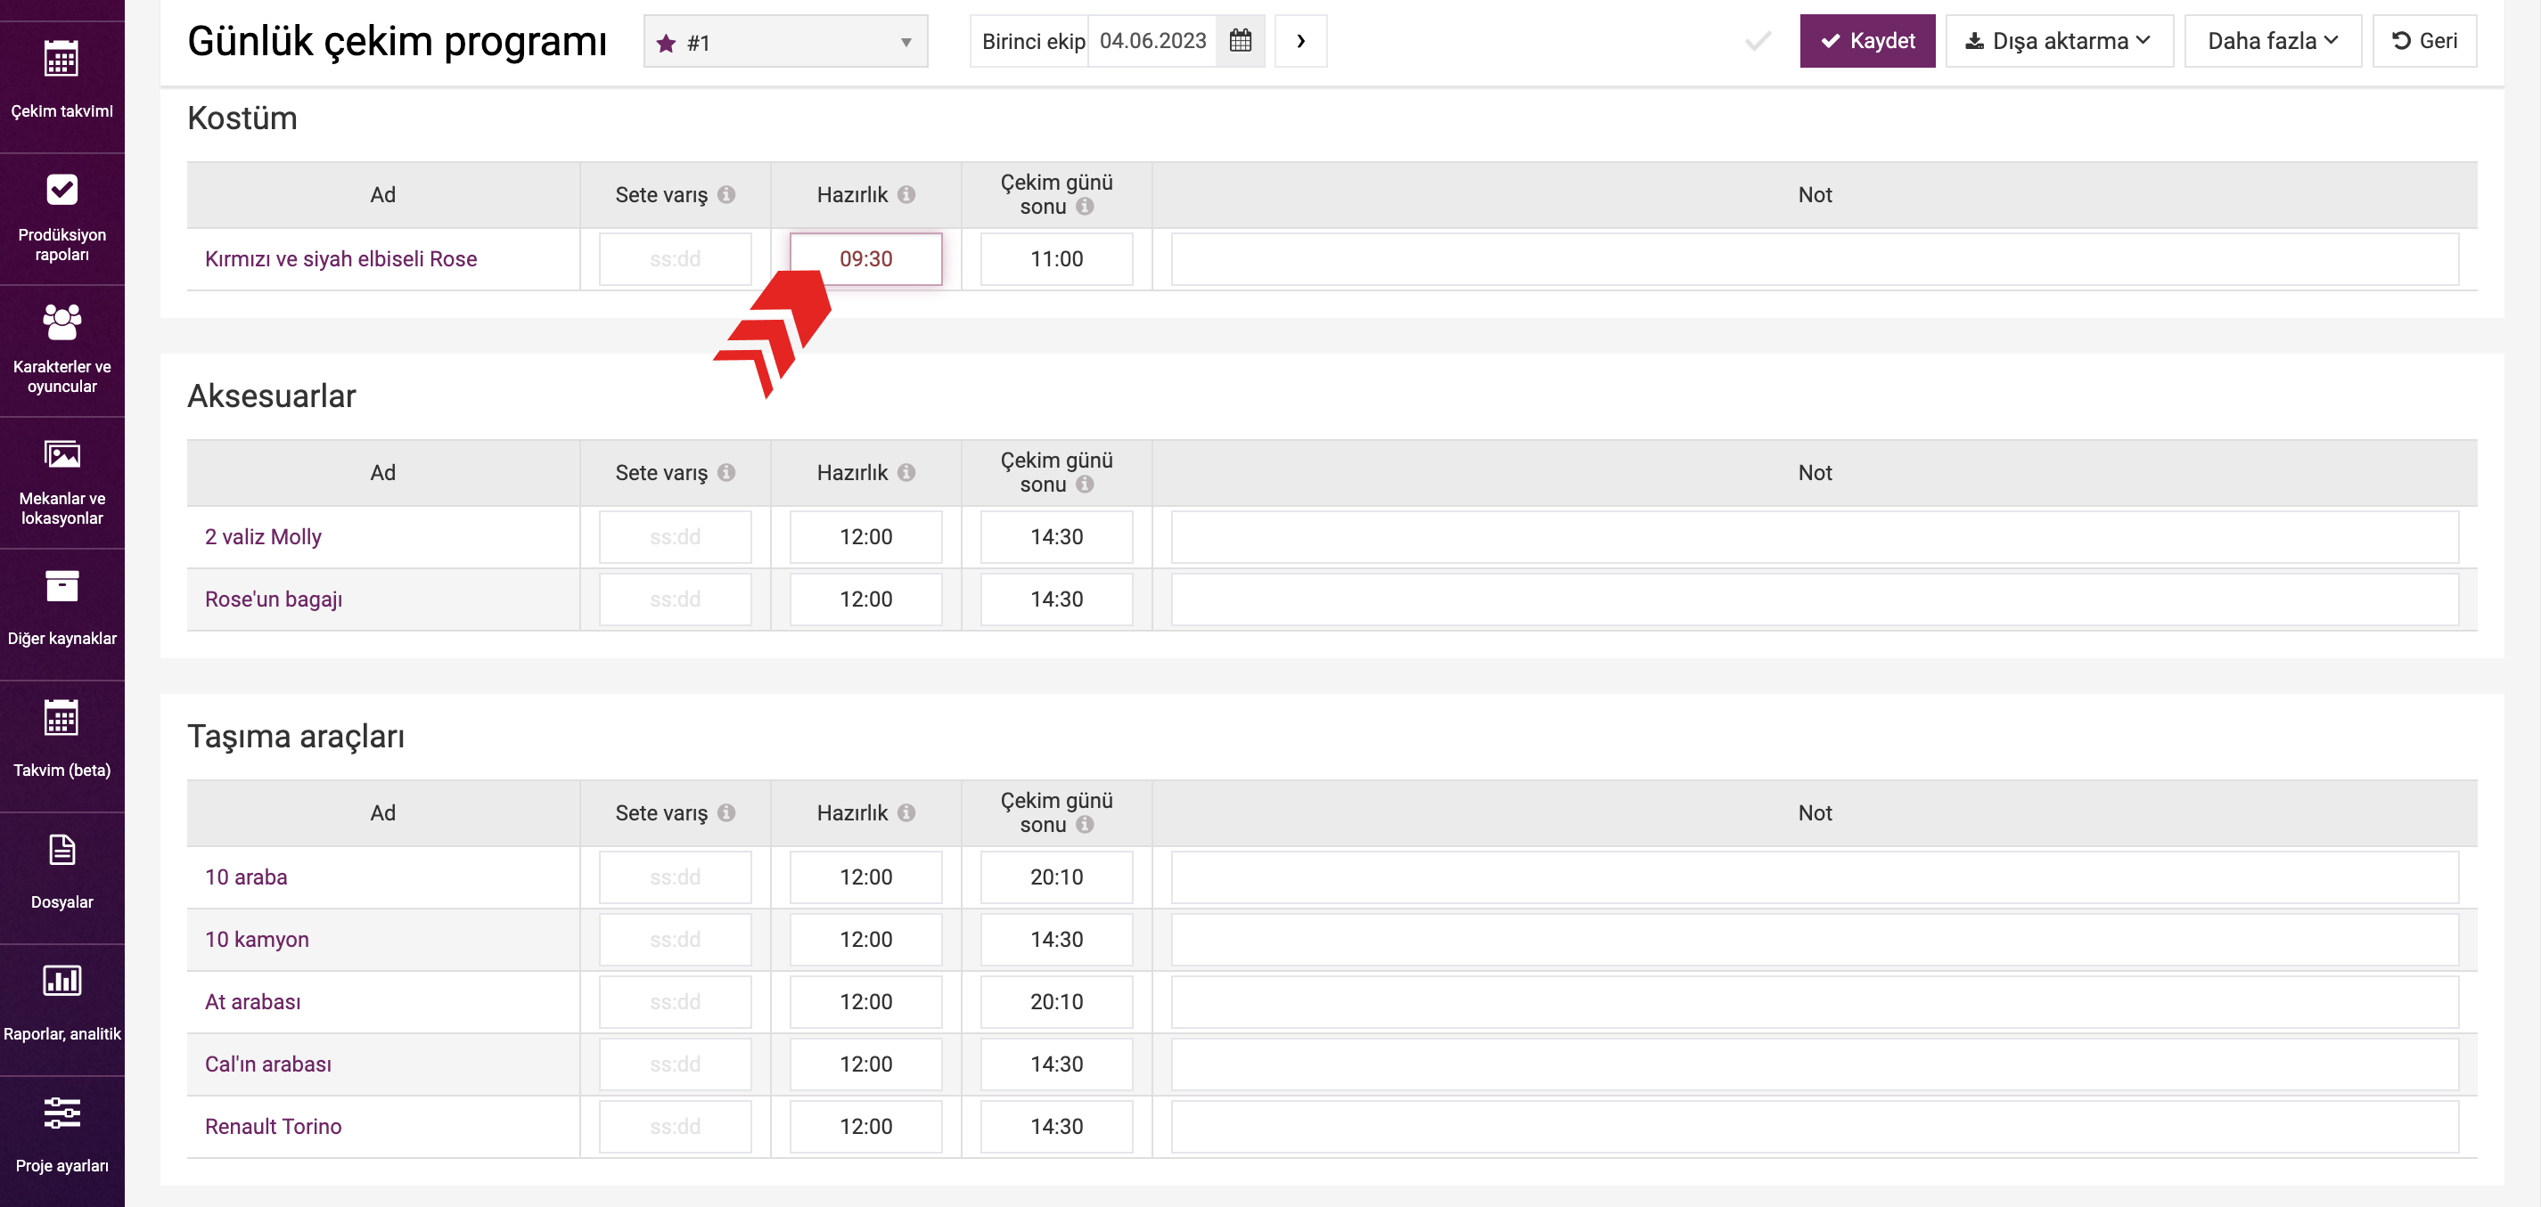The width and height of the screenshot is (2541, 1207).
Task: Click Sete varış field for At arabası
Action: pyautogui.click(x=676, y=1002)
